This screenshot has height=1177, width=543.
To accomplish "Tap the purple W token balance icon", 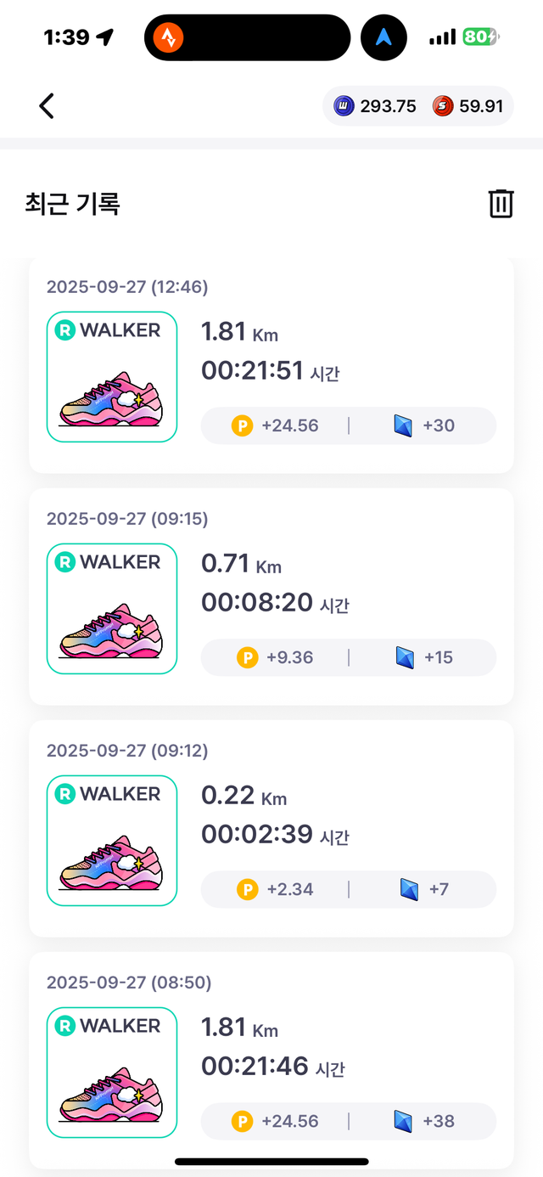I will [x=344, y=106].
